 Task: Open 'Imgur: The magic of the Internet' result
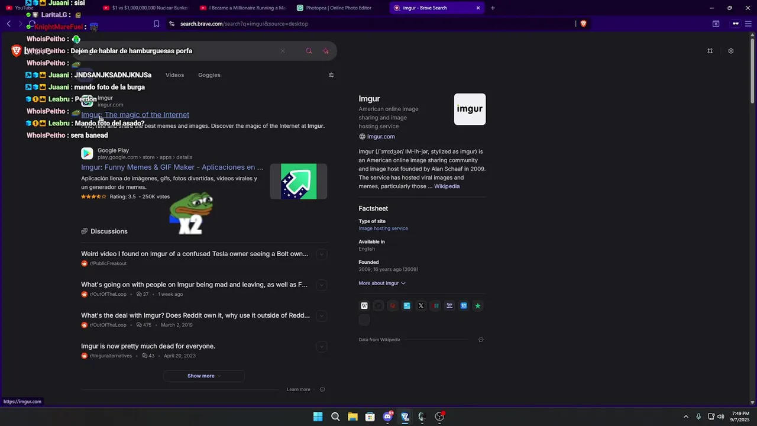(x=135, y=115)
